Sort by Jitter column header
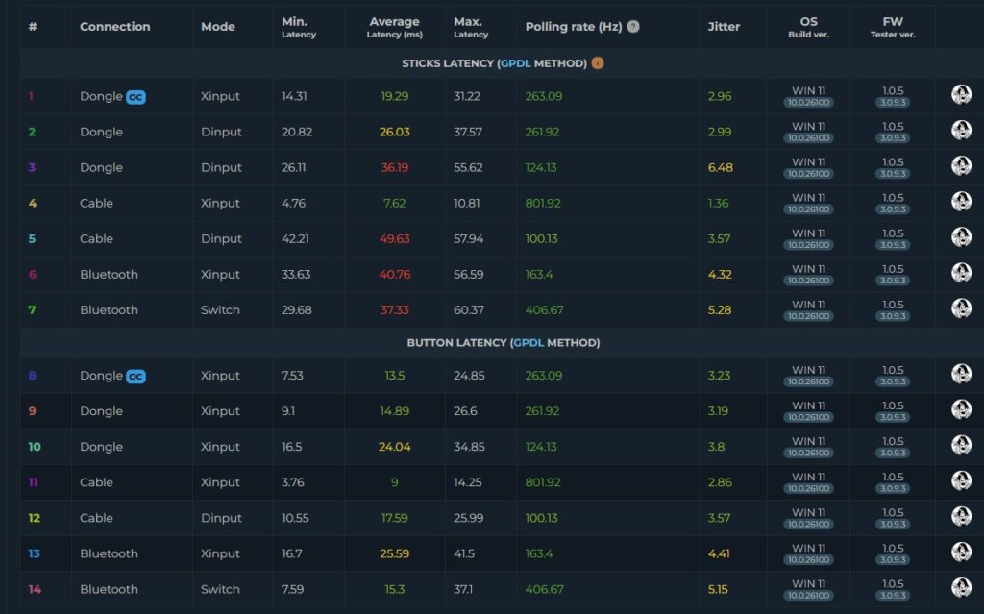 point(724,26)
